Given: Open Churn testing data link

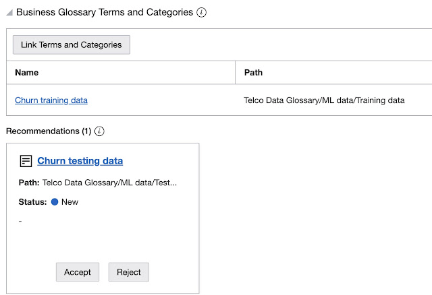Looking at the screenshot, I should pyautogui.click(x=80, y=161).
